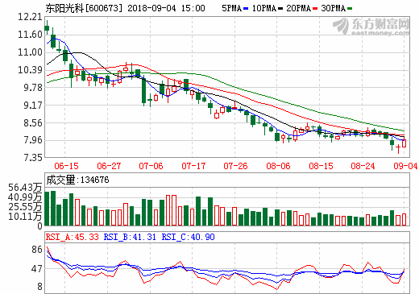Click the 07-17 date label
Screen dimensions: 419x294
coord(193,166)
